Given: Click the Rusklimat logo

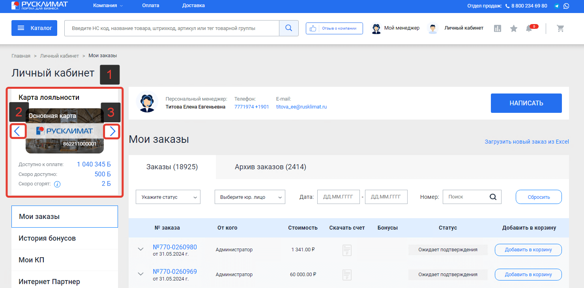Looking at the screenshot, I should [39, 6].
